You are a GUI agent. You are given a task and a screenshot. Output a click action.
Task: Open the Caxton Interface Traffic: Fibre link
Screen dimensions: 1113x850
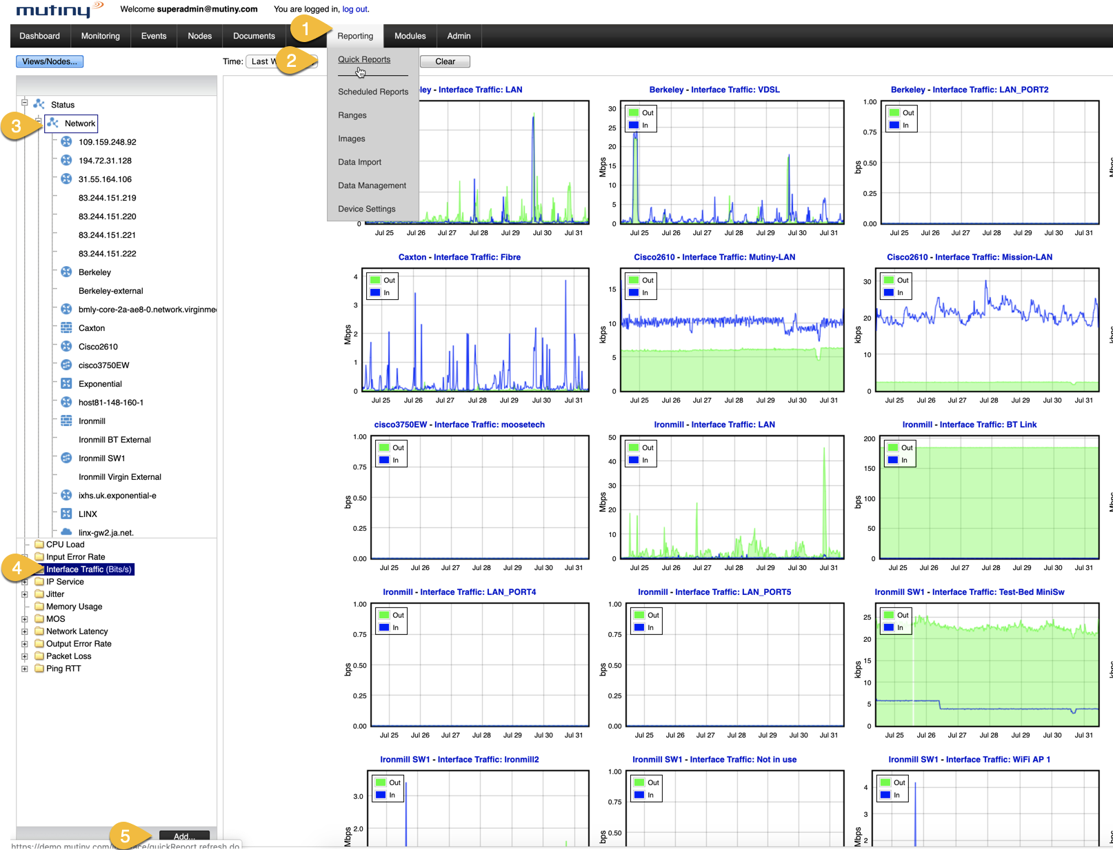tap(459, 257)
